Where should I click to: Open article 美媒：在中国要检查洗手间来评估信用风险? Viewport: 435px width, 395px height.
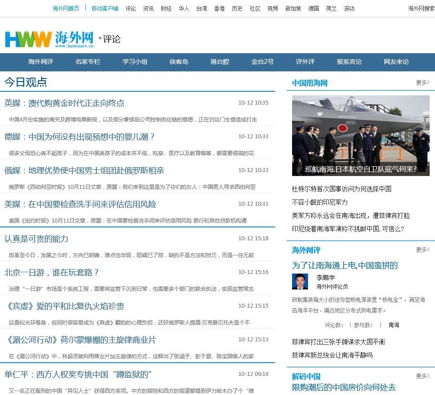[x=80, y=204]
